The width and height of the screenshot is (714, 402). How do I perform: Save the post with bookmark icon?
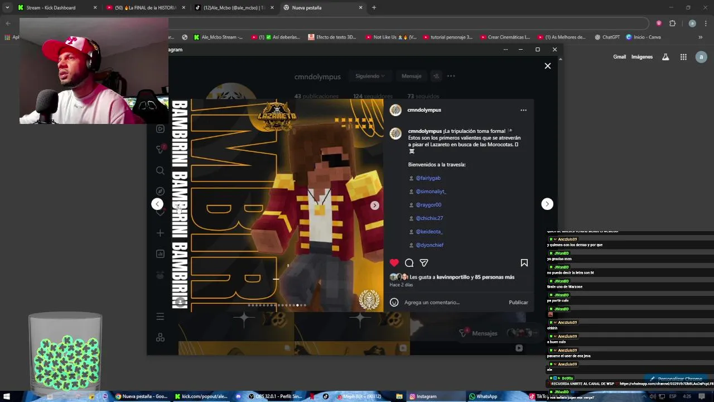(524, 262)
